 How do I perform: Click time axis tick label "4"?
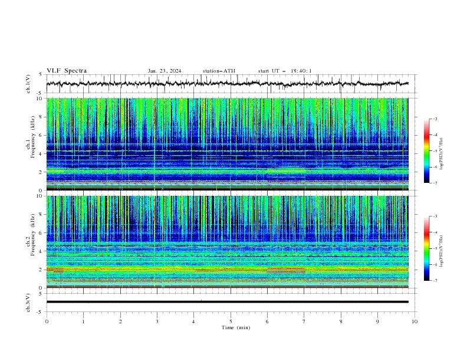click(x=193, y=321)
